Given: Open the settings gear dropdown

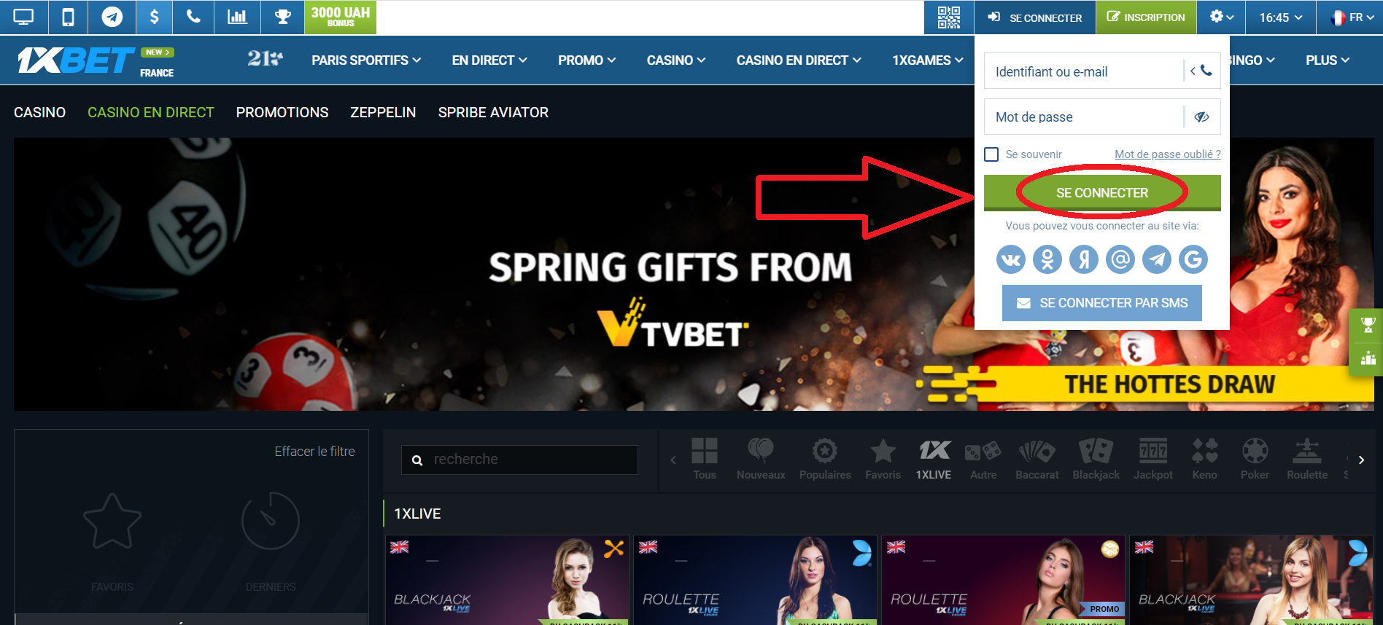Looking at the screenshot, I should tap(1222, 17).
